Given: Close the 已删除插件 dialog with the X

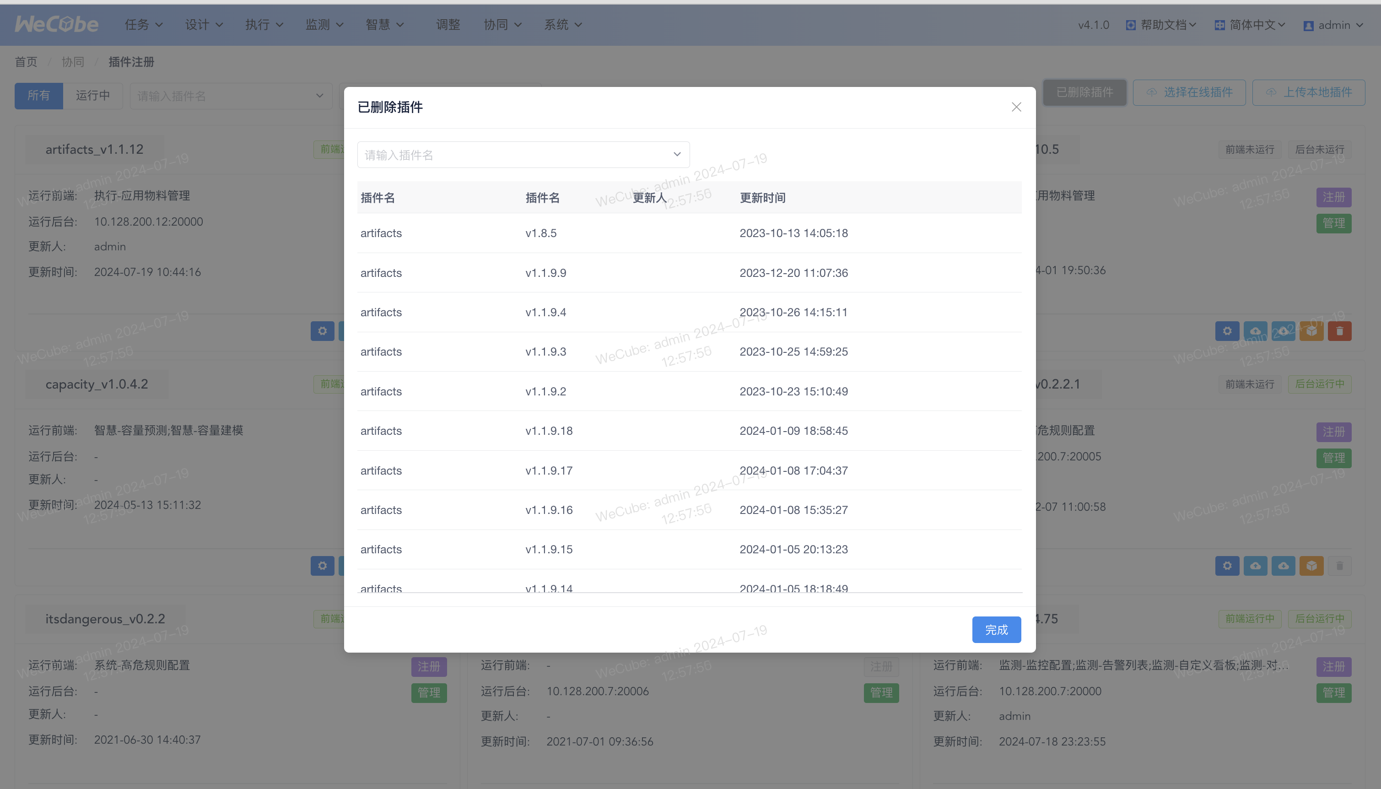Looking at the screenshot, I should click(x=1016, y=107).
